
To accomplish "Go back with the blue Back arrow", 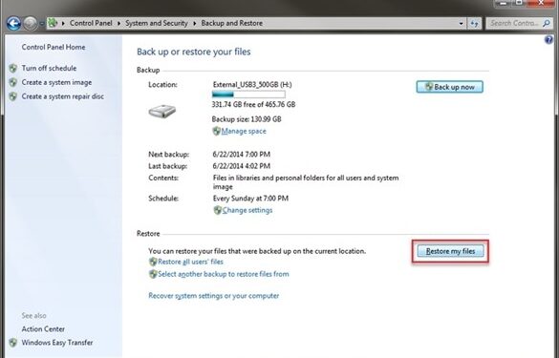I will (x=14, y=24).
